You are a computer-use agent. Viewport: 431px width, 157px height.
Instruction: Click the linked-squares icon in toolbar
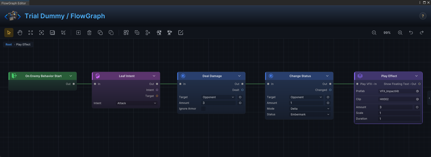pos(137,33)
